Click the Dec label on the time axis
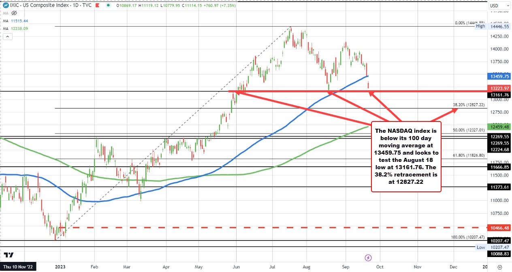 [453, 267]
